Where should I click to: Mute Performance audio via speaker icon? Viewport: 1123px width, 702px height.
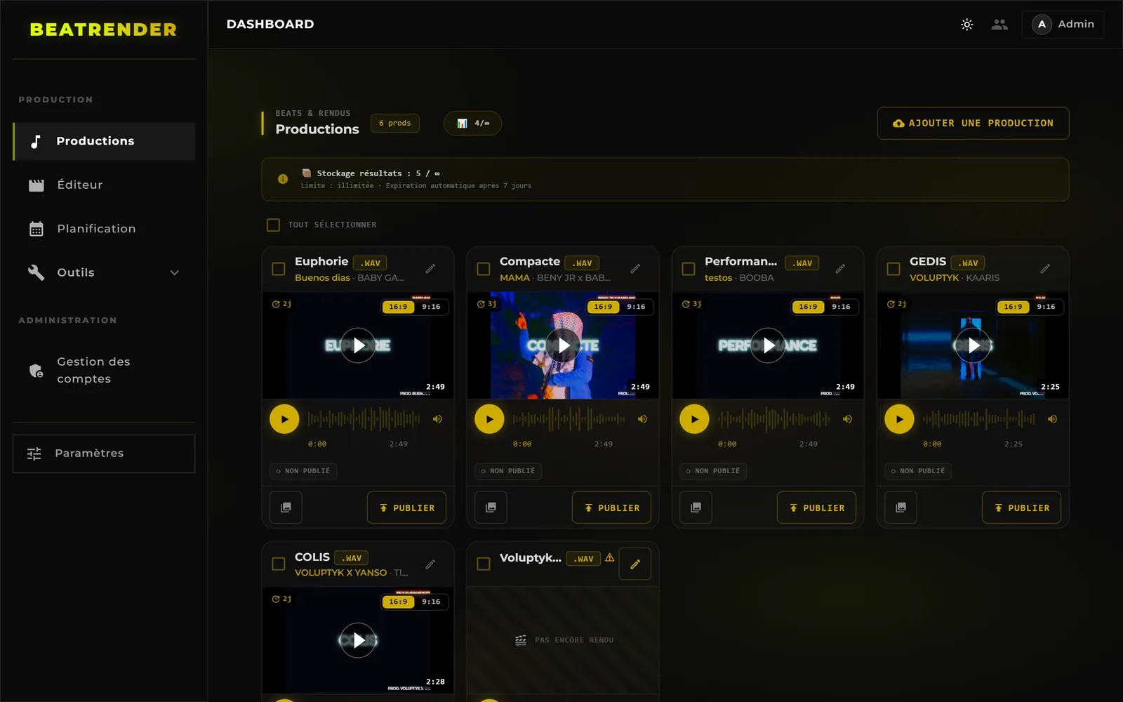coord(847,419)
